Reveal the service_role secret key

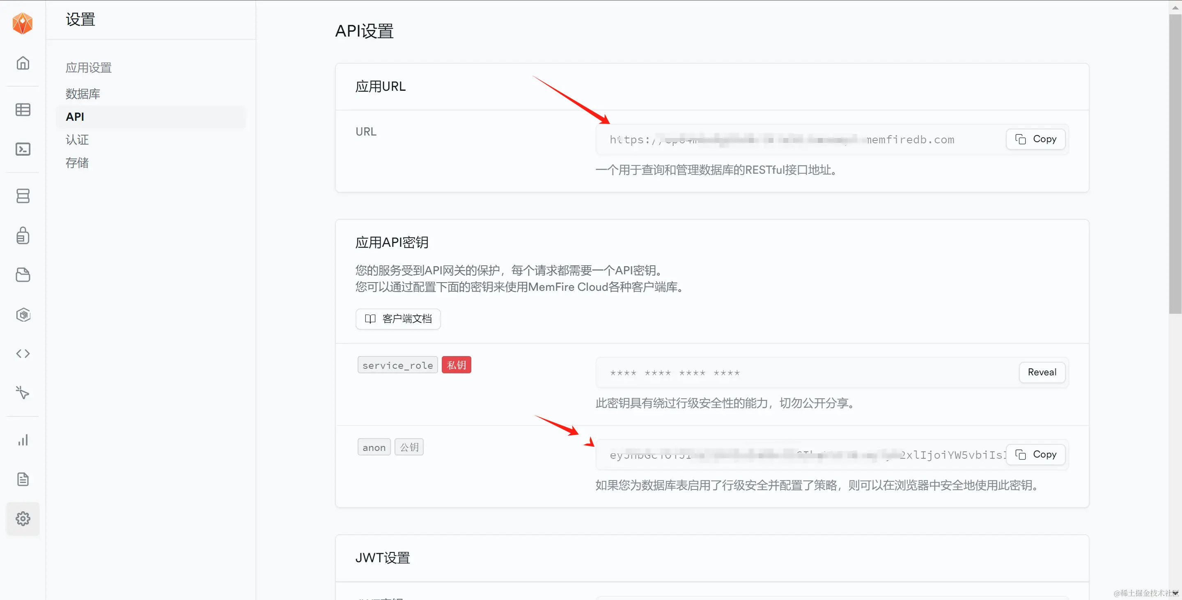(1042, 372)
